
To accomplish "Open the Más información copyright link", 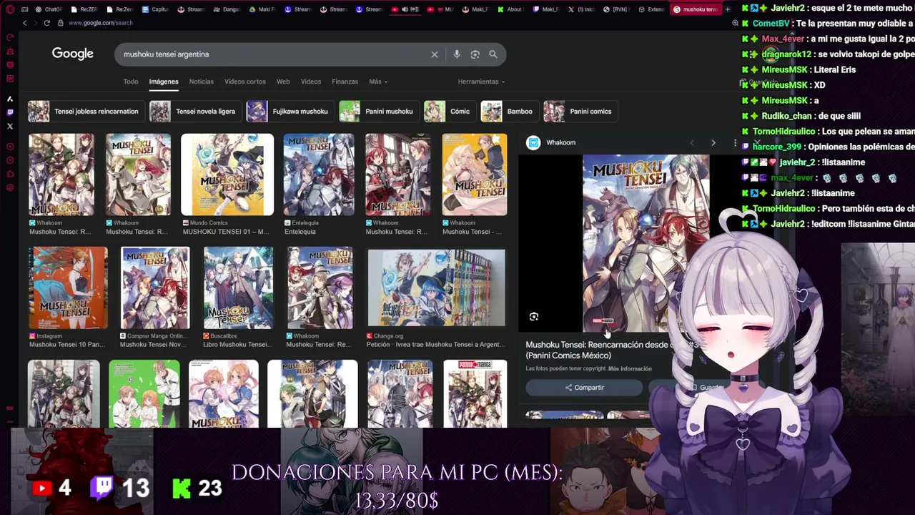I will click(630, 369).
